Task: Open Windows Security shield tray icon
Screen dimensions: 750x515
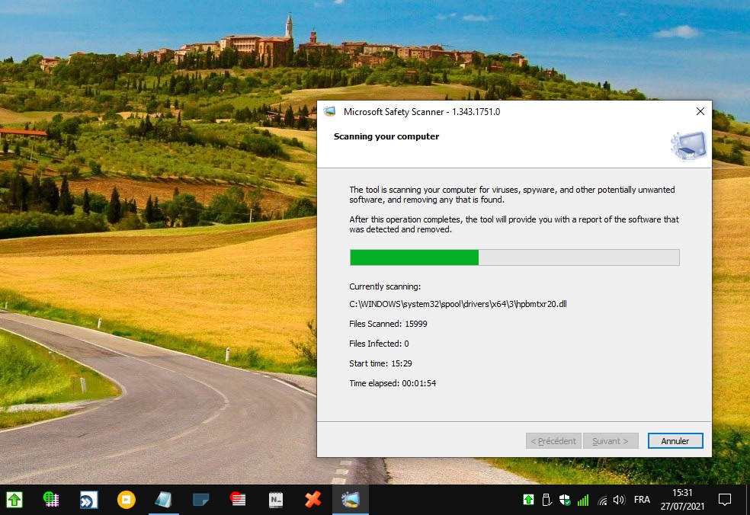Action: click(565, 500)
